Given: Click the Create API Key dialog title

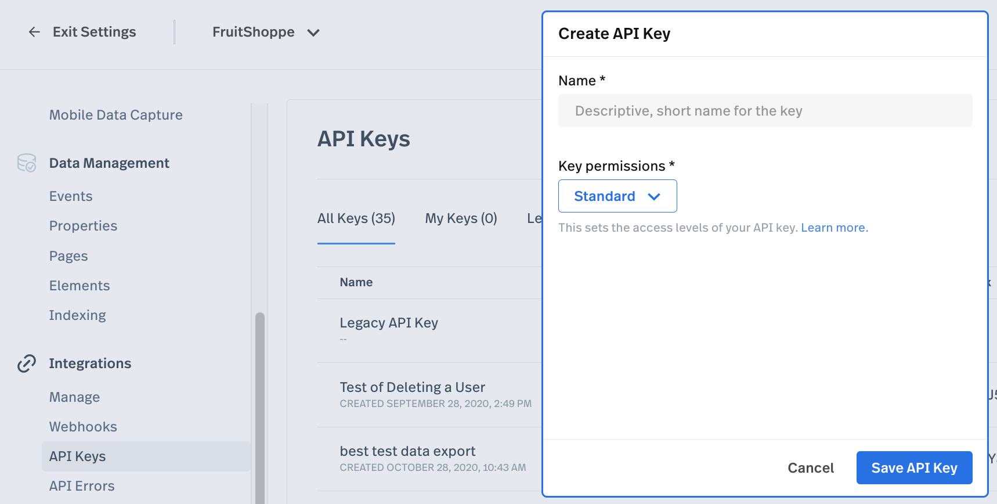Looking at the screenshot, I should [x=615, y=34].
